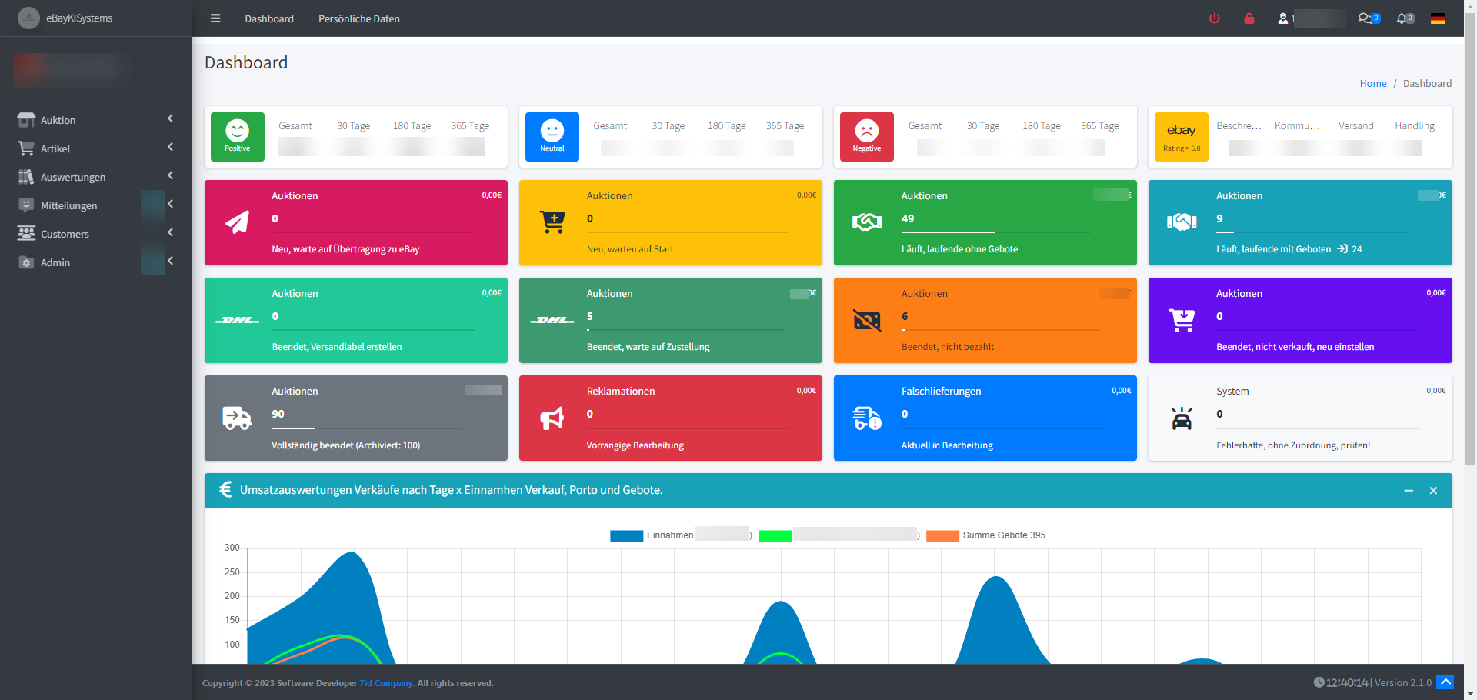Image resolution: width=1477 pixels, height=700 pixels.
Task: Toggle sidebar with hamburger menu button
Action: point(215,18)
